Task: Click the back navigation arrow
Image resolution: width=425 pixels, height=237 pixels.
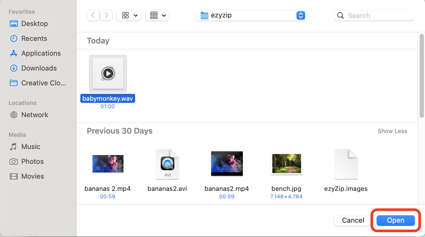Action: pyautogui.click(x=93, y=15)
